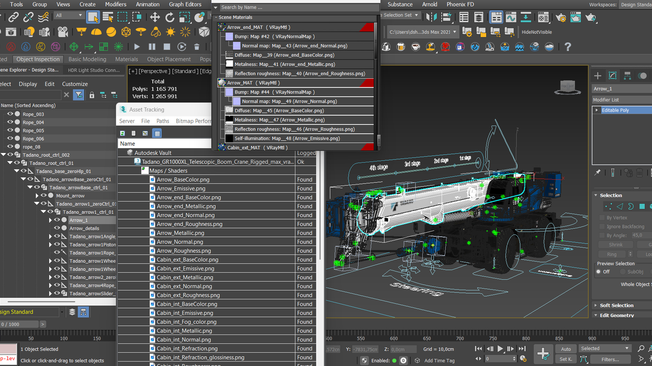Image resolution: width=652 pixels, height=366 pixels.
Task: Switch Asset Tracking to table view
Action: (157, 133)
